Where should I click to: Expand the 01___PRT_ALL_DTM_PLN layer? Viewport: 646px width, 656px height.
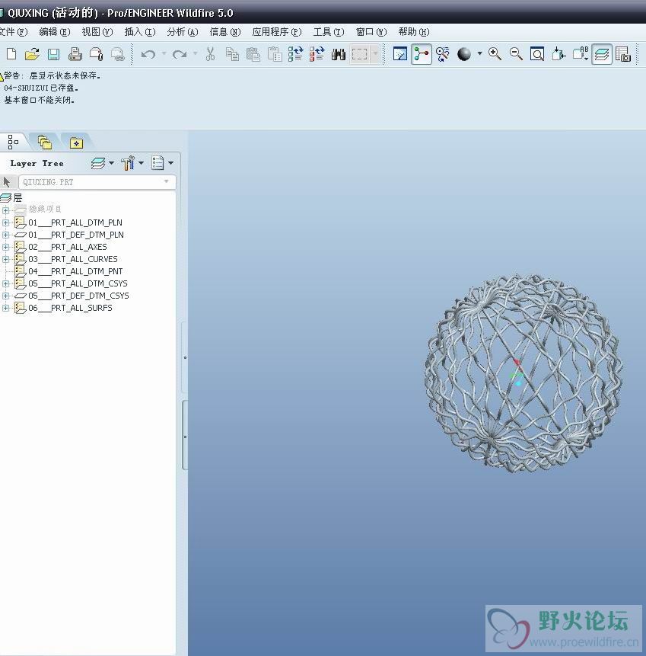point(5,222)
